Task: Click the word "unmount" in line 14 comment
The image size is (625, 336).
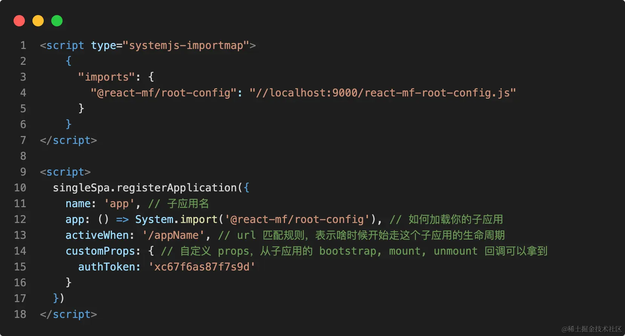Action: point(455,251)
